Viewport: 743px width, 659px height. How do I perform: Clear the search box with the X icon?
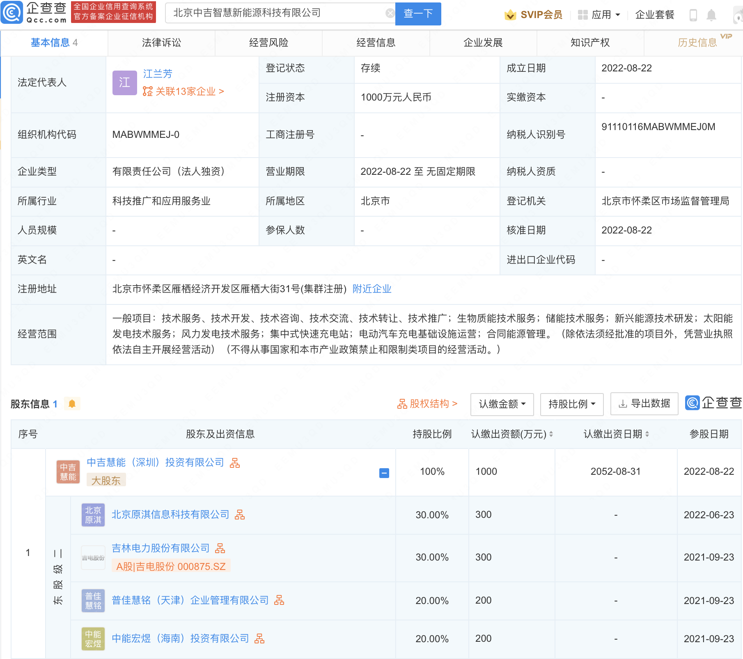(x=390, y=13)
